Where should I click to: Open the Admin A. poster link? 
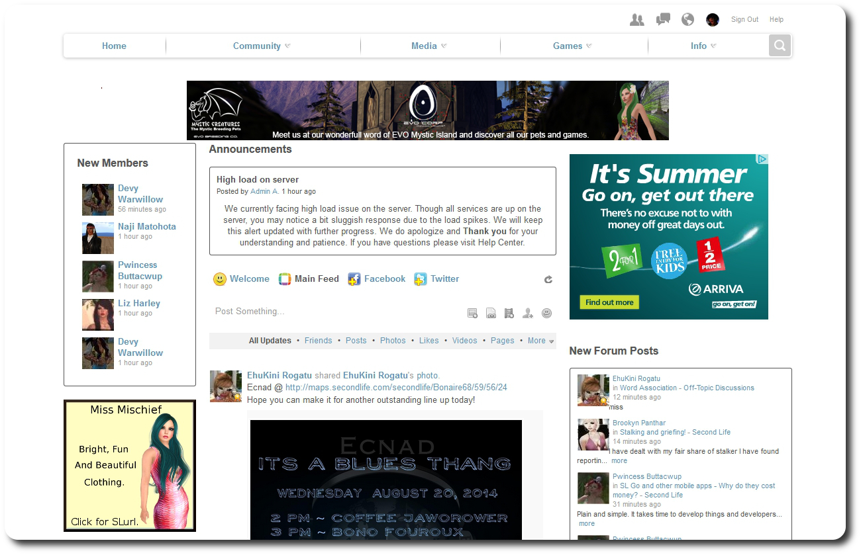pos(264,191)
